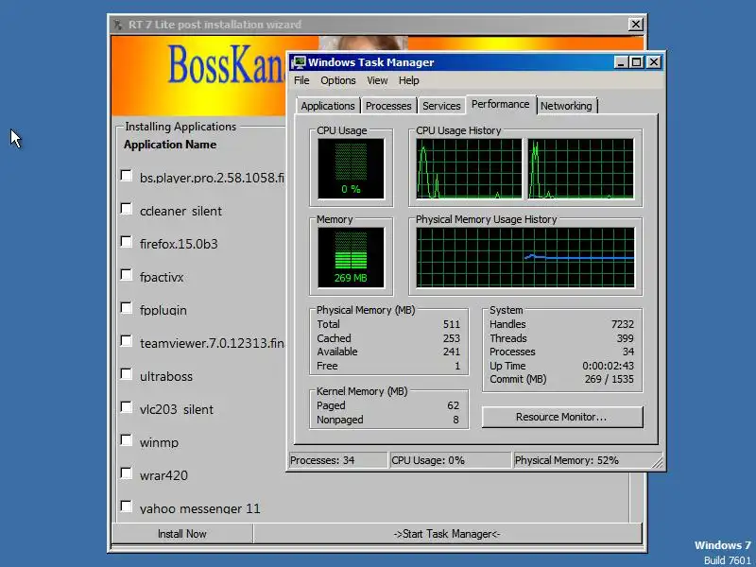756x567 pixels.
Task: Click the Kernel Memory Paged value 62
Action: tap(453, 405)
